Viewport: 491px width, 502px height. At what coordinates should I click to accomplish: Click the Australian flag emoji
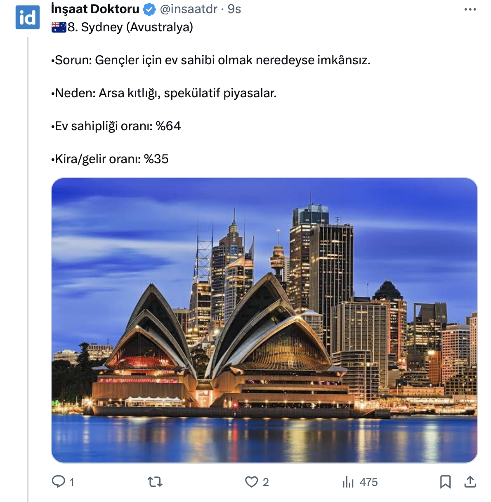click(59, 27)
